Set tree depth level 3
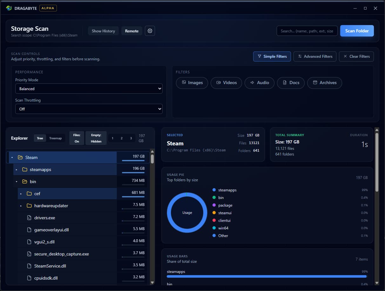The image size is (385, 291). [x=131, y=138]
